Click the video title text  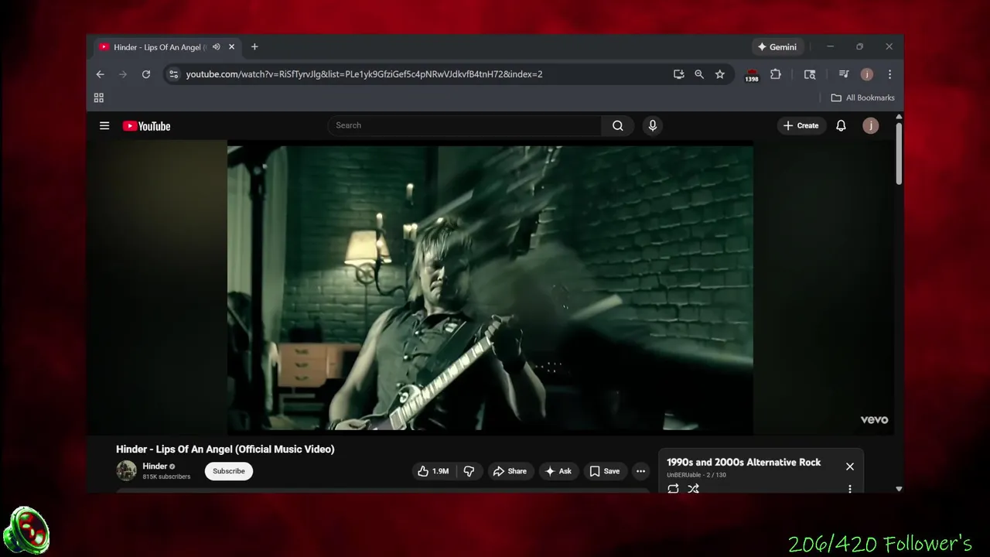point(225,449)
